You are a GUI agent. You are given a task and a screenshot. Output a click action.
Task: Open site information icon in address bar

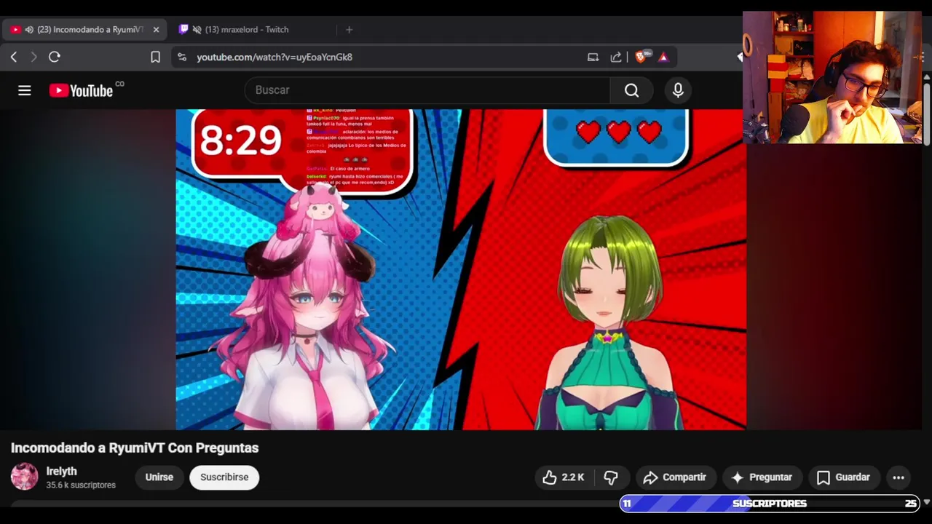(x=182, y=57)
